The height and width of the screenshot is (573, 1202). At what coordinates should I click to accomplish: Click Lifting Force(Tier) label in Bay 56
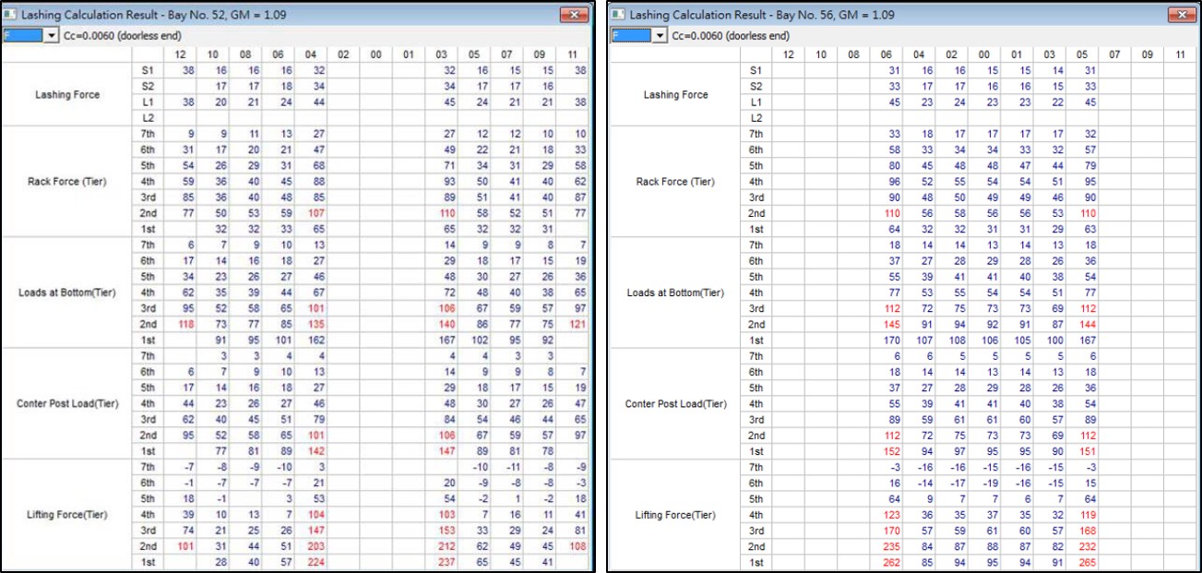point(674,515)
